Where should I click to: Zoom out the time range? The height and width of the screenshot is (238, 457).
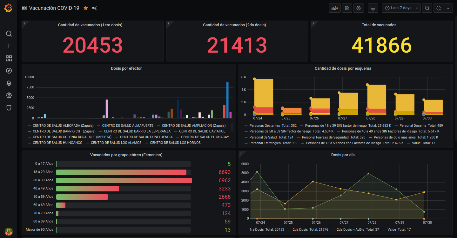tap(427, 8)
